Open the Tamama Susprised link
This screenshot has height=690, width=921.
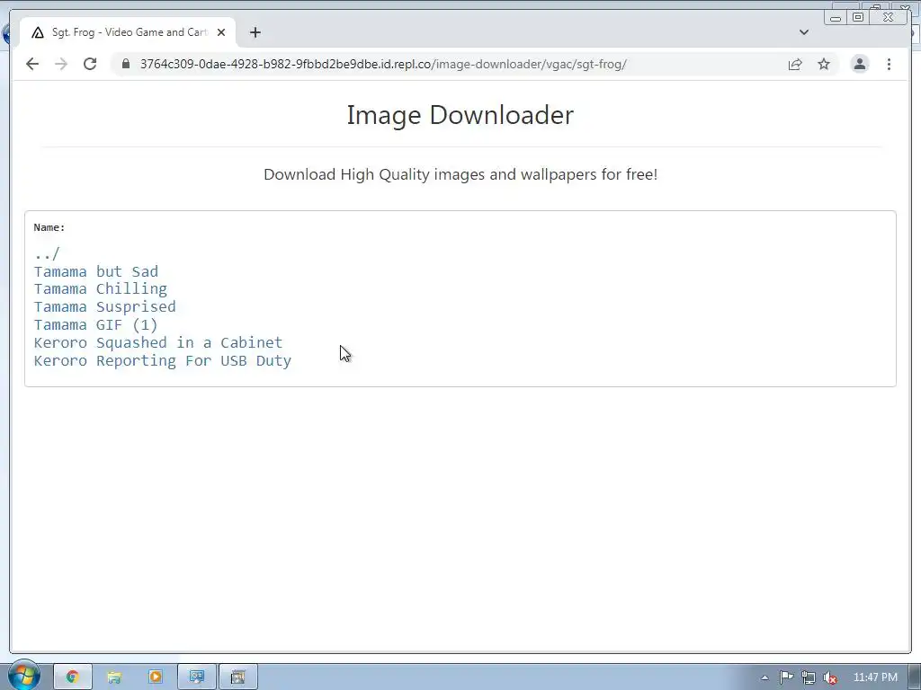pyautogui.click(x=104, y=307)
